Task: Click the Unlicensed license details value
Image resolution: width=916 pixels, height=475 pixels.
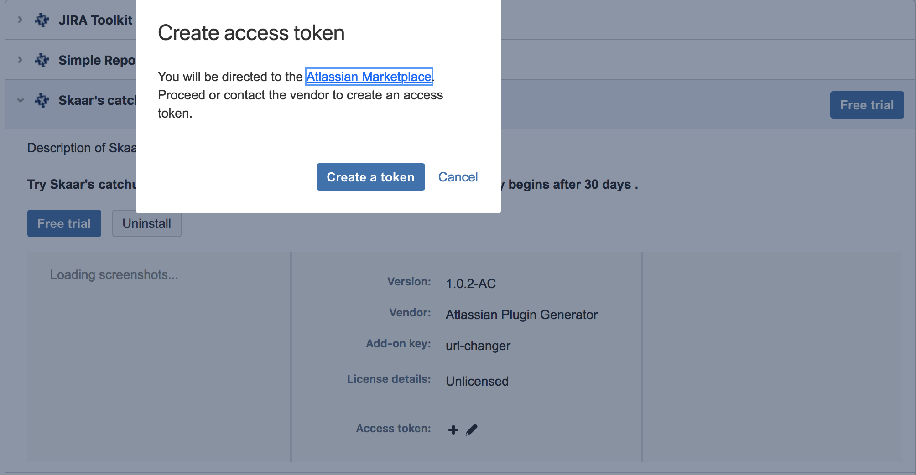Action: pyautogui.click(x=477, y=381)
